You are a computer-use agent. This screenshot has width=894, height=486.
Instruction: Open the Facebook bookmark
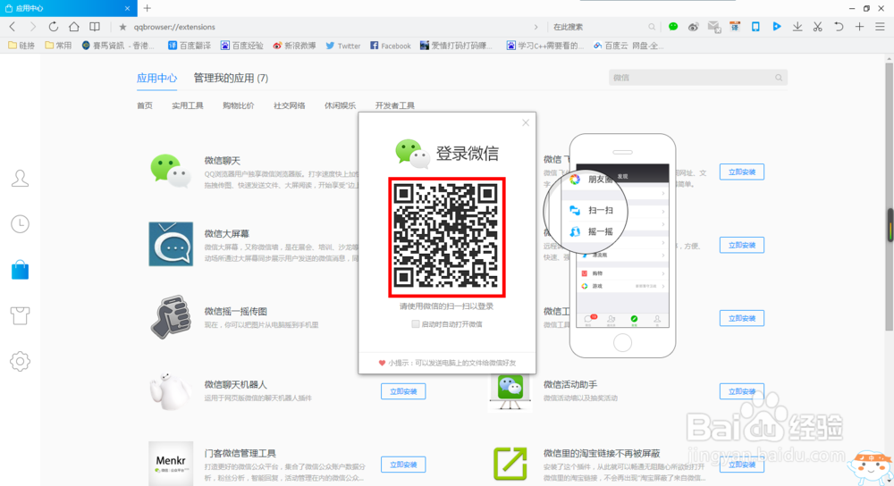point(391,46)
